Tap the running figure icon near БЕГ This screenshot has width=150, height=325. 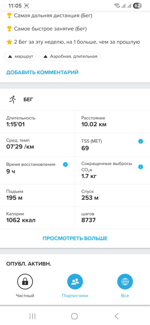point(13,100)
